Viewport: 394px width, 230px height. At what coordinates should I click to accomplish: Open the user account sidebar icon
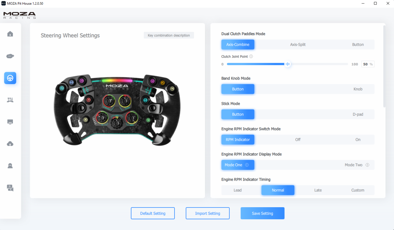coord(10,166)
